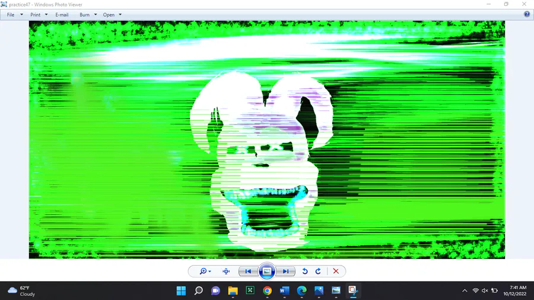The height and width of the screenshot is (300, 534).
Task: Click the battery status tray icon
Action: coord(494,291)
